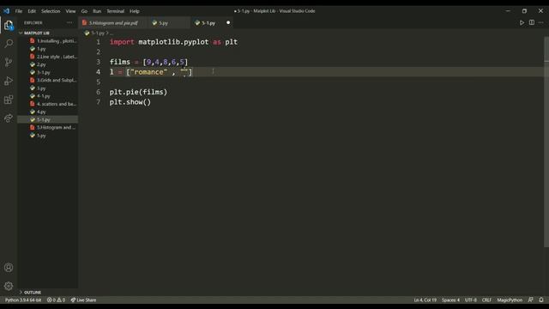Change line endings via CRLF
Image resolution: width=549 pixels, height=309 pixels.
click(x=486, y=300)
